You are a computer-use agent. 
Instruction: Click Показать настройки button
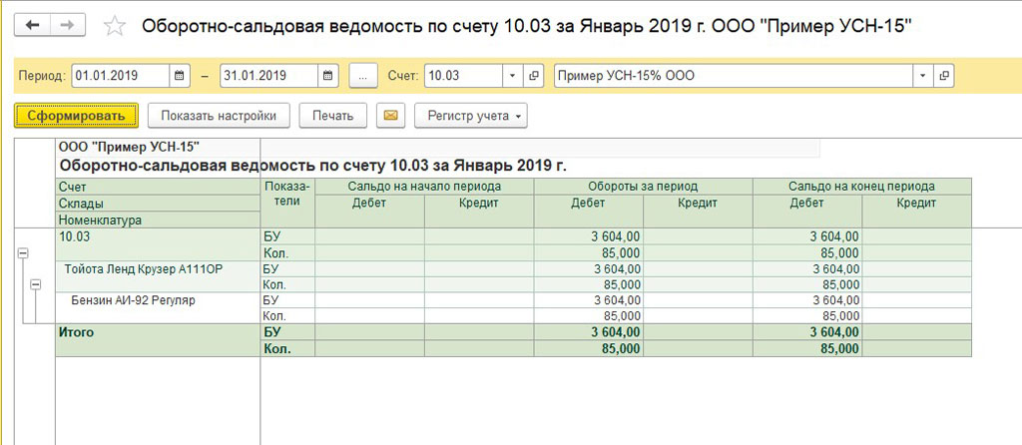(x=219, y=116)
